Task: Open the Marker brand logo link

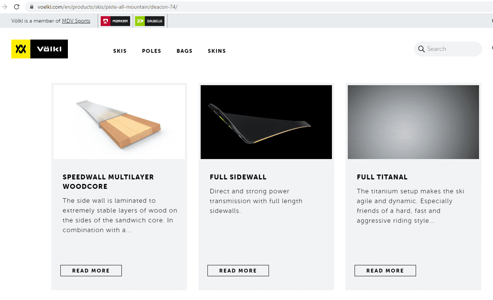Action: pyautogui.click(x=115, y=21)
